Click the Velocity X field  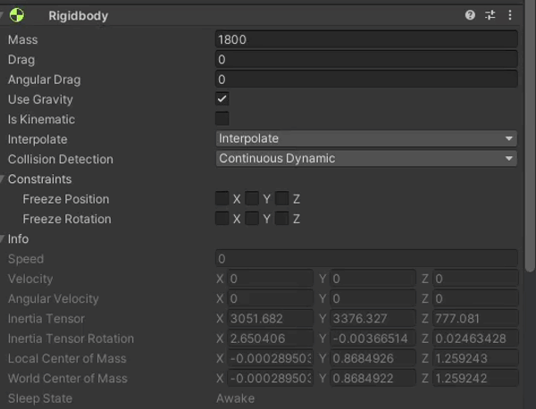tap(270, 279)
